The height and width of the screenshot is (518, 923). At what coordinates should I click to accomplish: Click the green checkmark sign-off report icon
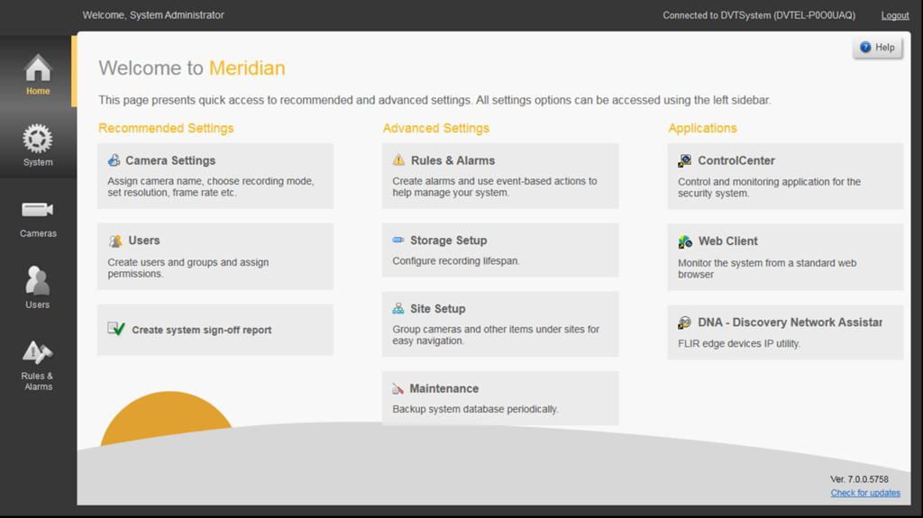[x=116, y=329]
